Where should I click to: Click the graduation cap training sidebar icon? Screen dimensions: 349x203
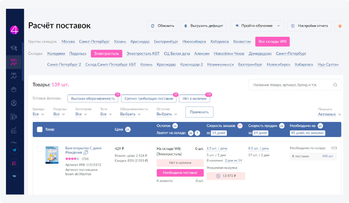click(x=14, y=48)
